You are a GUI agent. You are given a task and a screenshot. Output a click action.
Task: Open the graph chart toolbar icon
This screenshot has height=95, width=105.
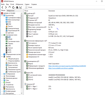pos(21,7)
